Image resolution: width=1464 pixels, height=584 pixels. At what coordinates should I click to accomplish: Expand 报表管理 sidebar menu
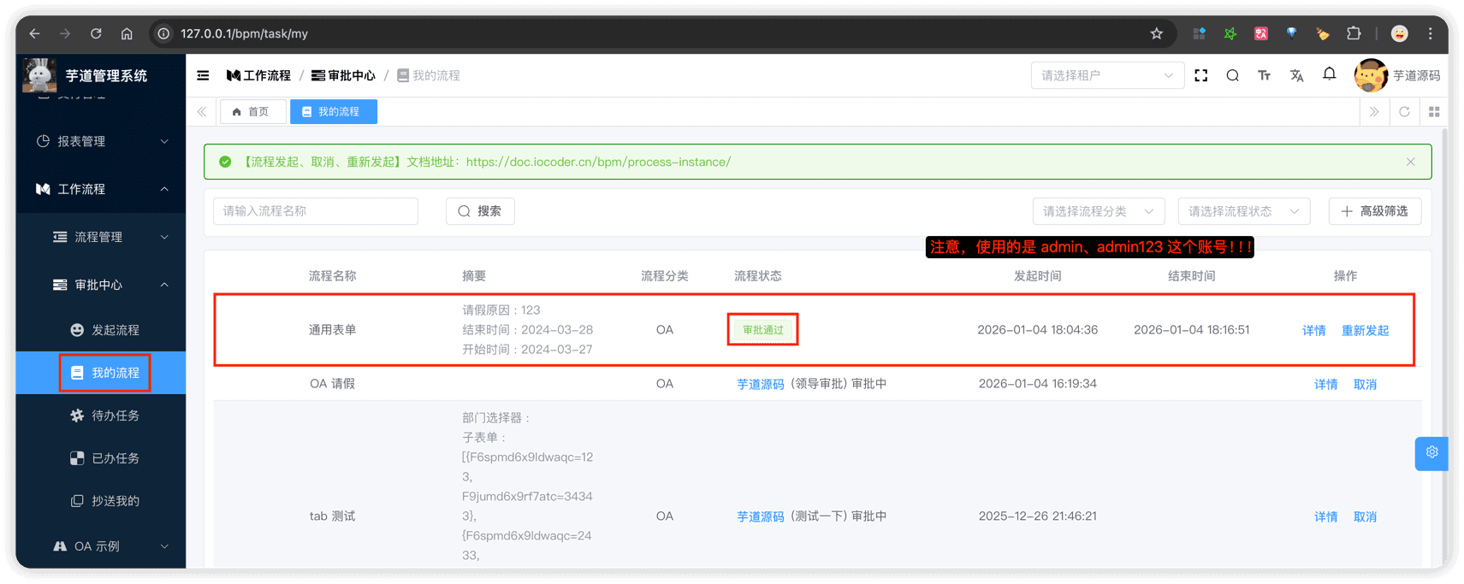tap(101, 141)
